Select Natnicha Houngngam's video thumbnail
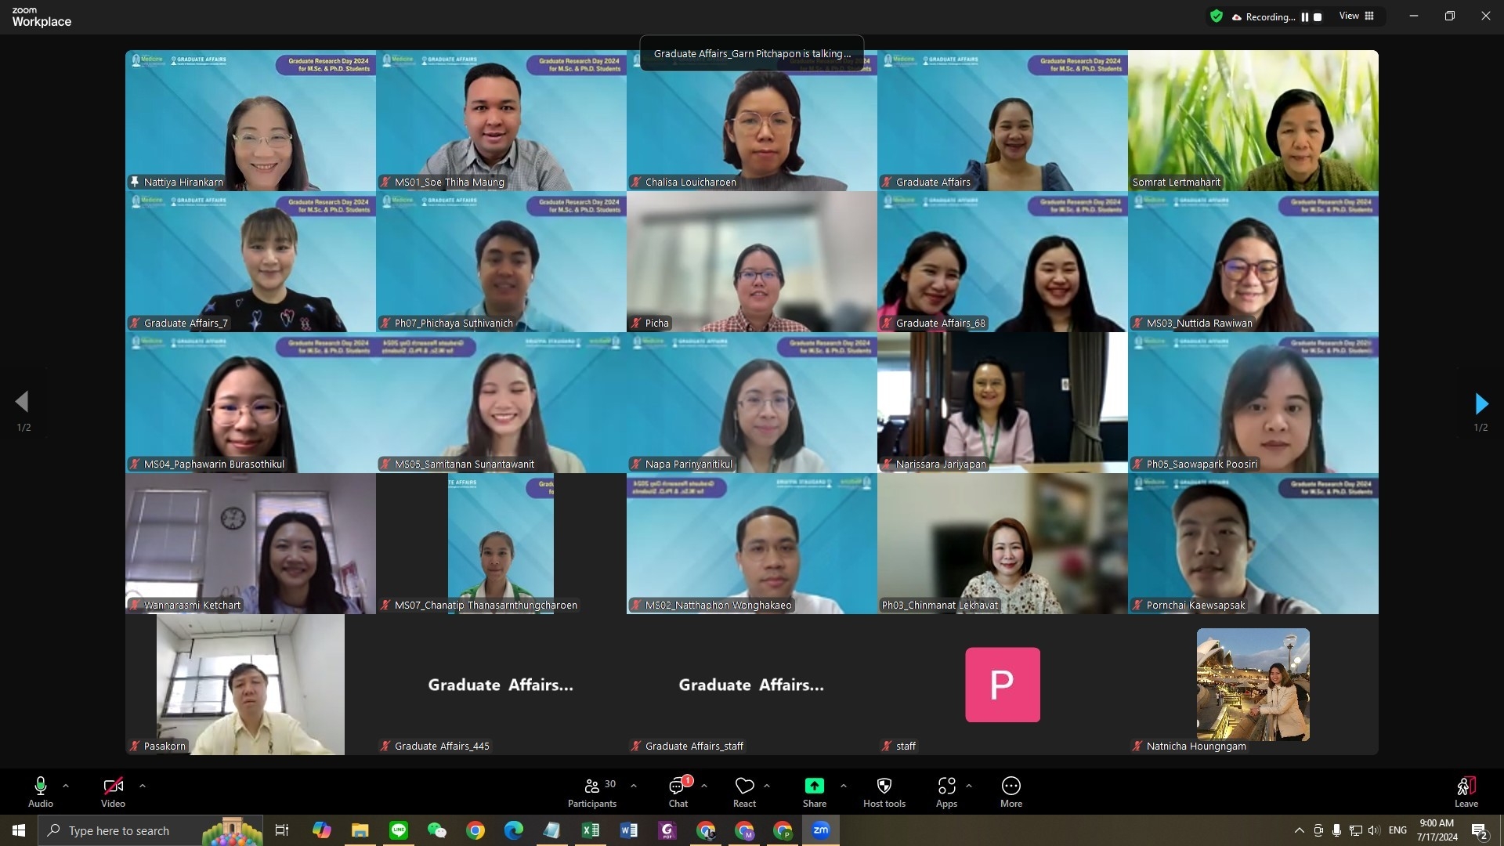 pyautogui.click(x=1253, y=685)
